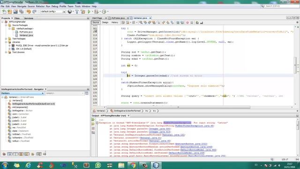The width and height of the screenshot is (300, 169).
Task: Open the Ventana1.java:125 stack trace link
Action: [173, 135]
